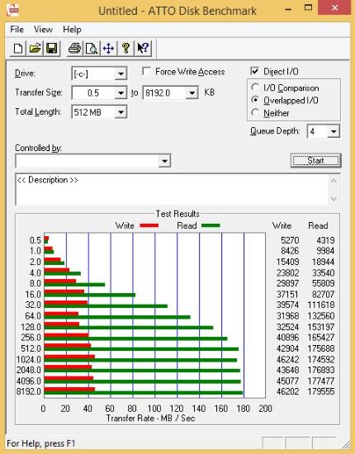Select the I/O Comparison radio button

click(255, 87)
